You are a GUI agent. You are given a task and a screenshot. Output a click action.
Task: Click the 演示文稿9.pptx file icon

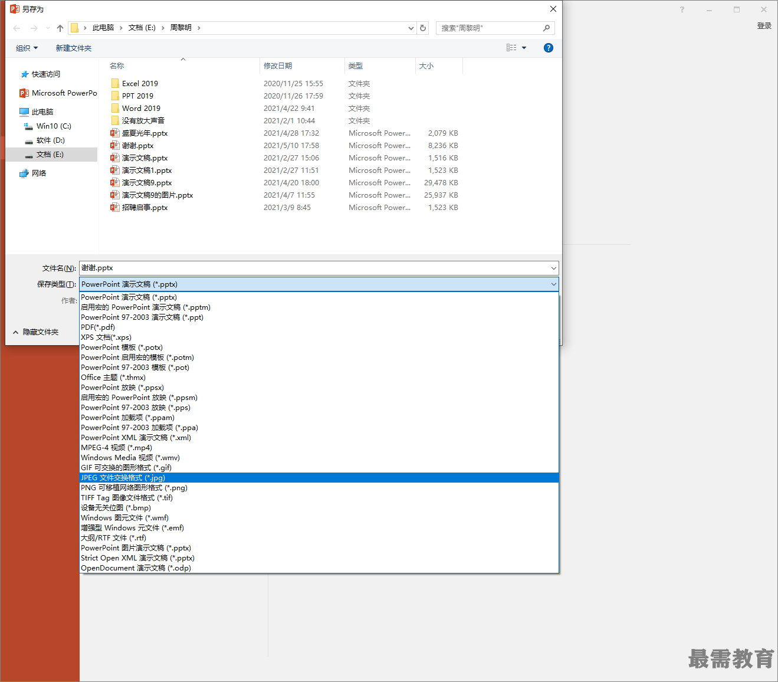pos(115,182)
